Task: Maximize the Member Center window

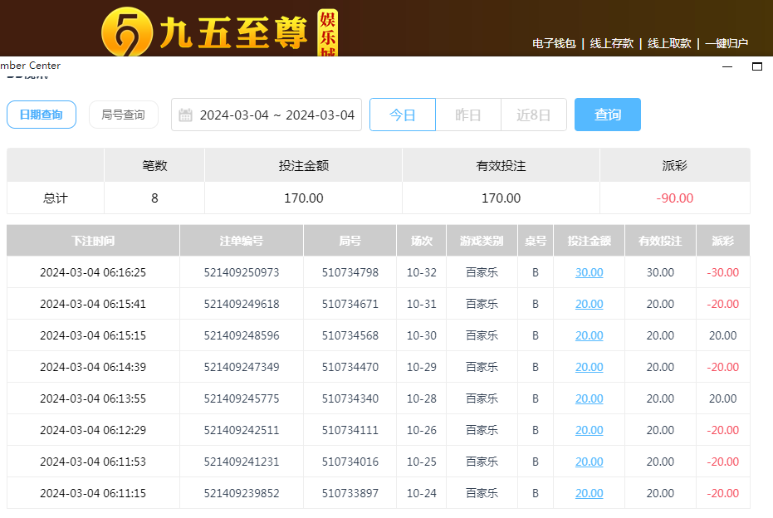Action: (x=756, y=66)
